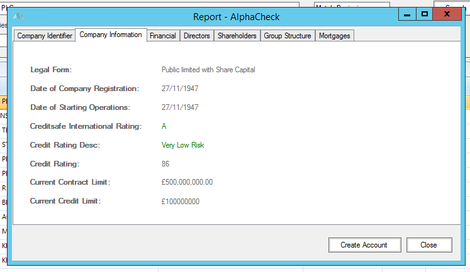
Task: Open the Financial tab
Action: 163,36
